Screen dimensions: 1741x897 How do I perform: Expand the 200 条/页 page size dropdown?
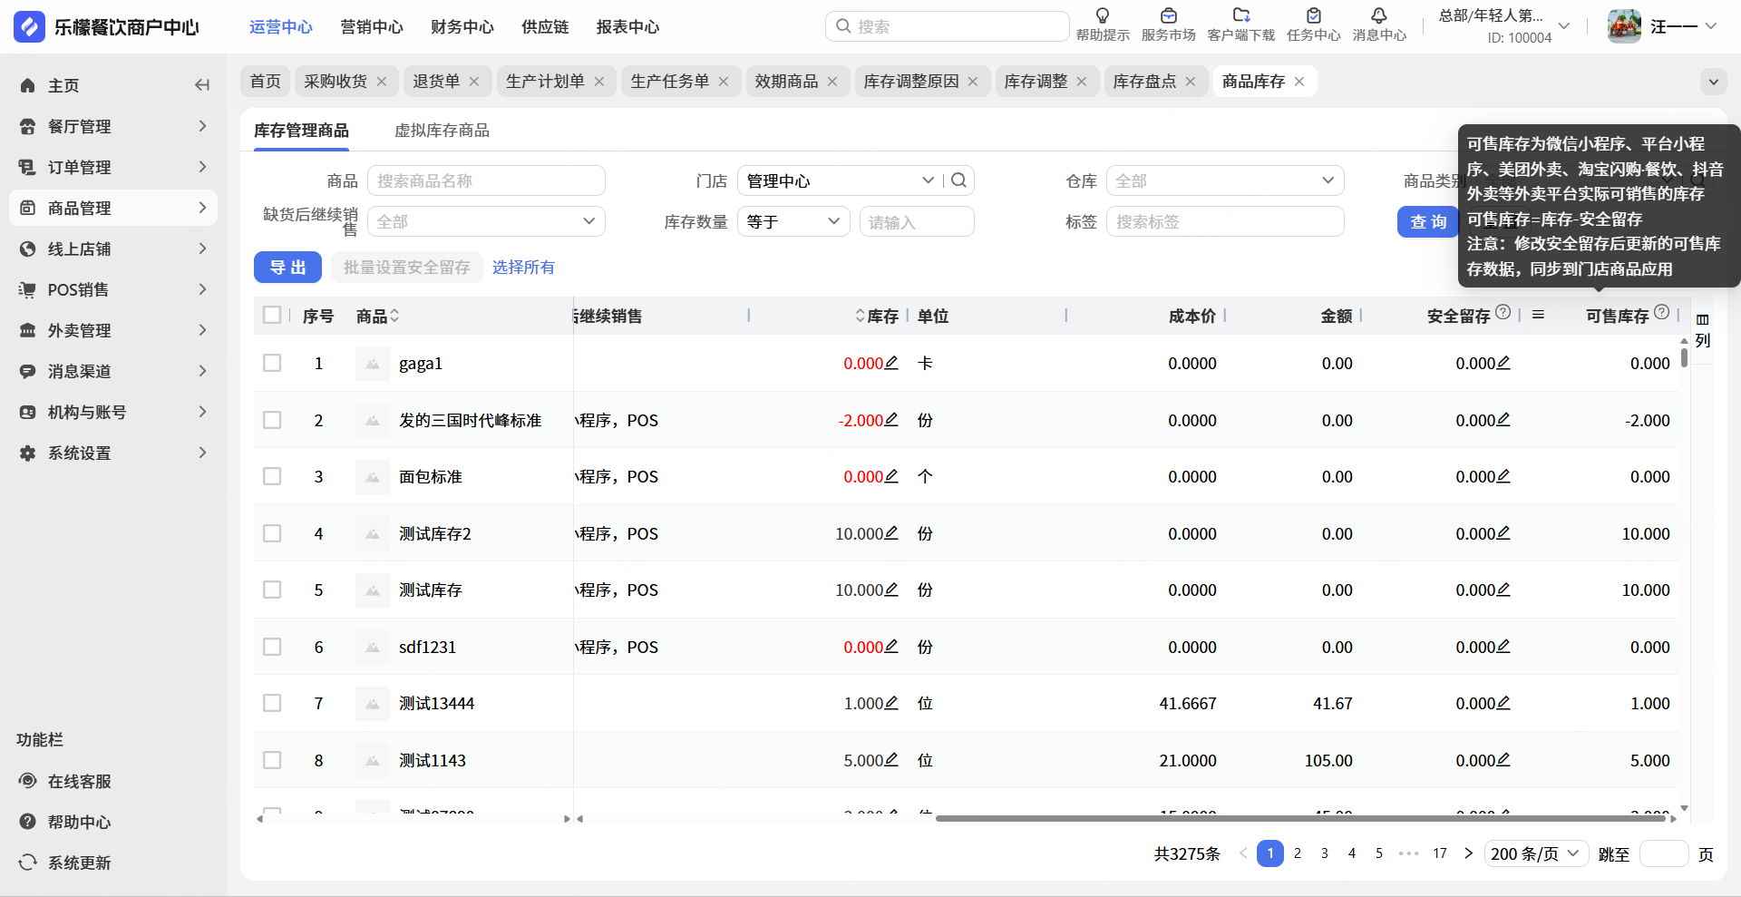point(1536,853)
